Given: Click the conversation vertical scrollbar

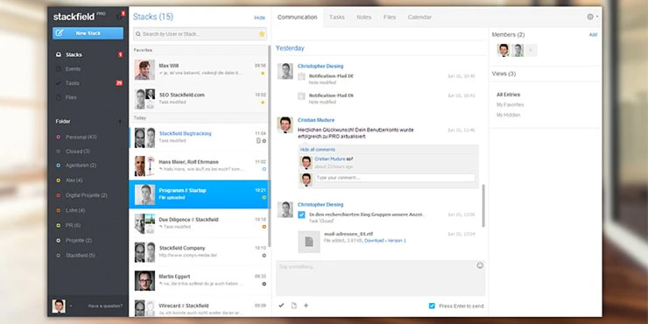Looking at the screenshot, I should tap(483, 206).
